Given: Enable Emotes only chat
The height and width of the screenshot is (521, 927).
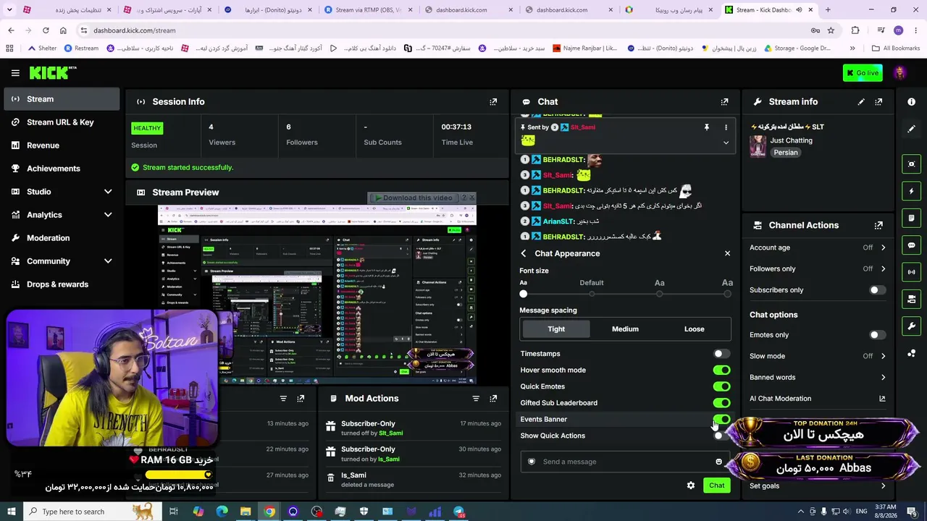Looking at the screenshot, I should click(877, 335).
